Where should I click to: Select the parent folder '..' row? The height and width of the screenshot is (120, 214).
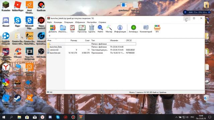91,44
